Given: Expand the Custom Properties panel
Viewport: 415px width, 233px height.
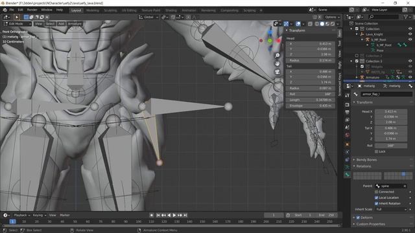Looking at the screenshot, I should tap(370, 224).
